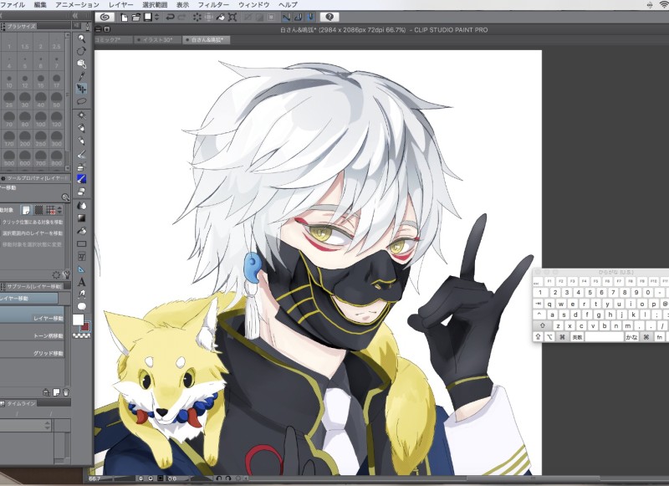
Task: Select the Figure rectangle tool
Action: [x=81, y=244]
